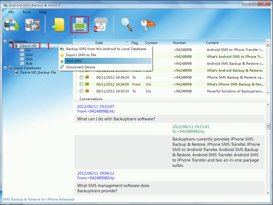Click the Flag column header
Viewport: 273px width, 205px height.
coord(135,43)
